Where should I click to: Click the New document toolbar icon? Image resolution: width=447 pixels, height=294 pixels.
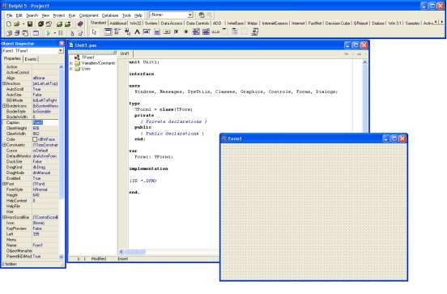pyautogui.click(x=9, y=24)
